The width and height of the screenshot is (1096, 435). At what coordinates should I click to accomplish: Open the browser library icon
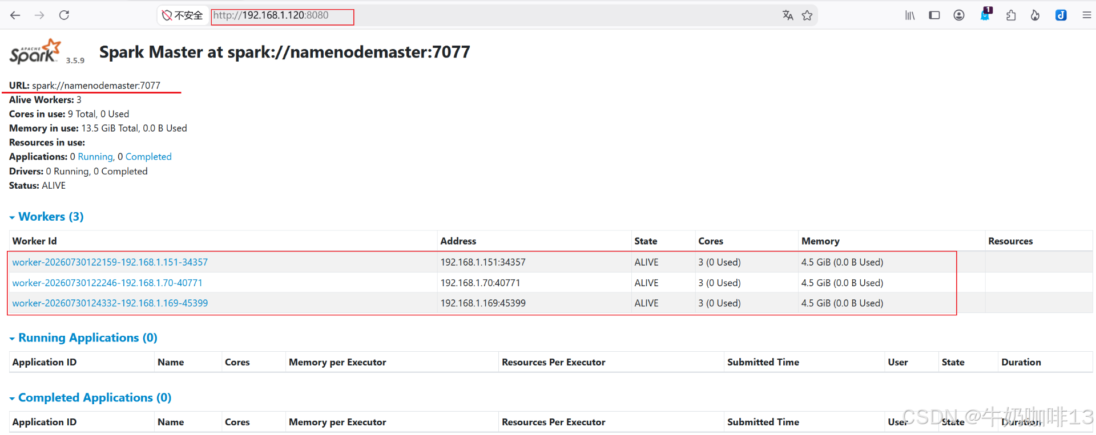910,15
